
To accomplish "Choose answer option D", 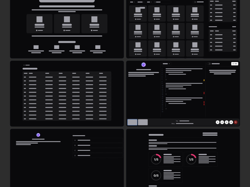I will point(97,156).
